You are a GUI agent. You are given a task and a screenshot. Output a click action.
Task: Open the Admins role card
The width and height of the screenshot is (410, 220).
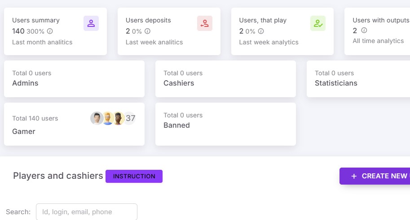pos(74,79)
